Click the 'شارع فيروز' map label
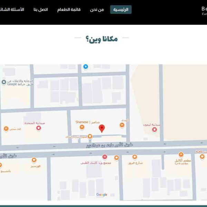The image size is (207, 207). click(136, 163)
